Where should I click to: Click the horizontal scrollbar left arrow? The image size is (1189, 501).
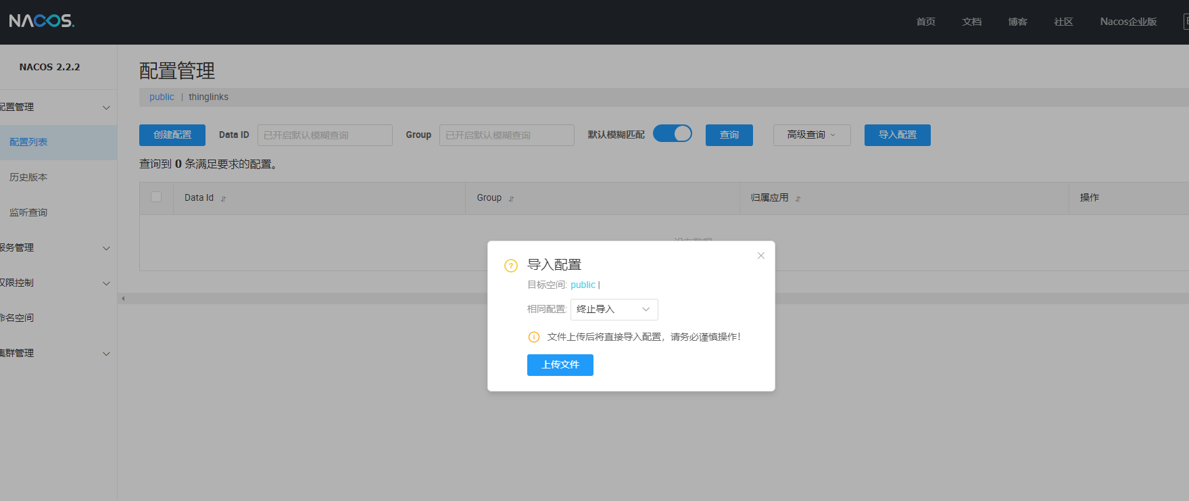click(x=123, y=298)
